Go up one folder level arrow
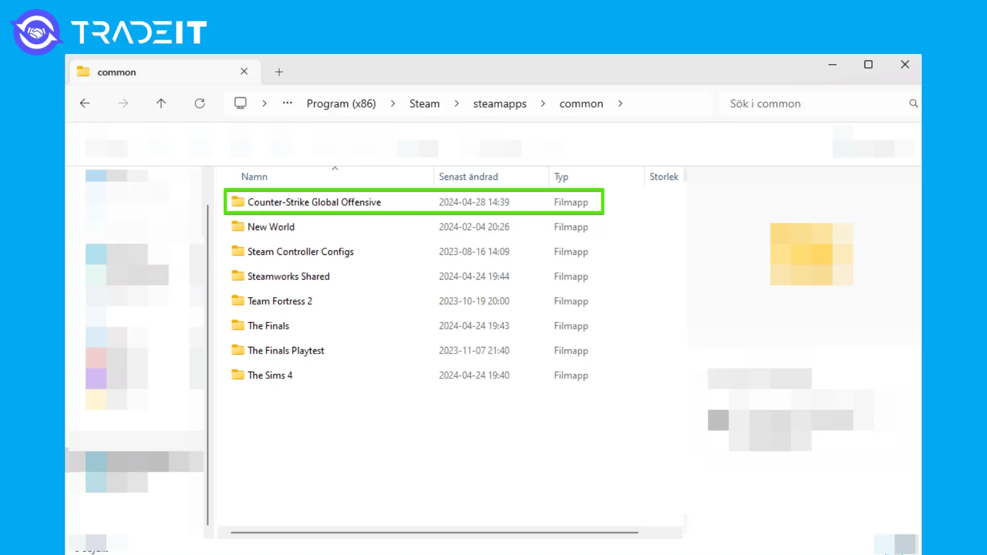This screenshot has width=987, height=555. pyautogui.click(x=161, y=103)
